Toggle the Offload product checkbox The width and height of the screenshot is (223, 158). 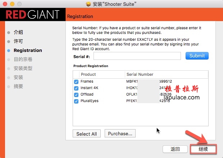coord(76,95)
